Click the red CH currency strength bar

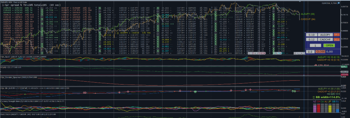click(x=318, y=108)
